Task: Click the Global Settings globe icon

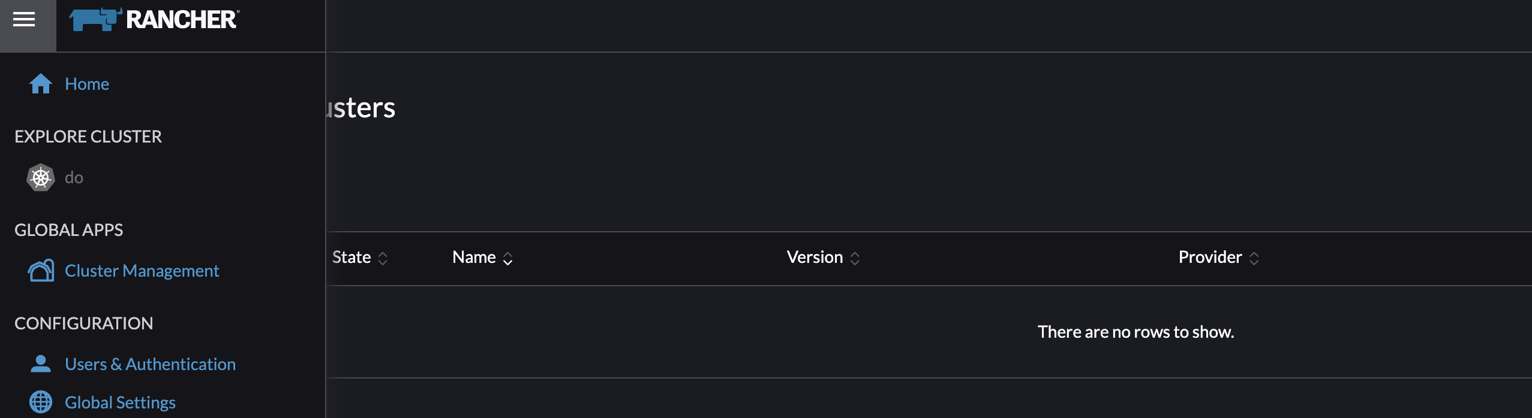Action: coord(40,401)
